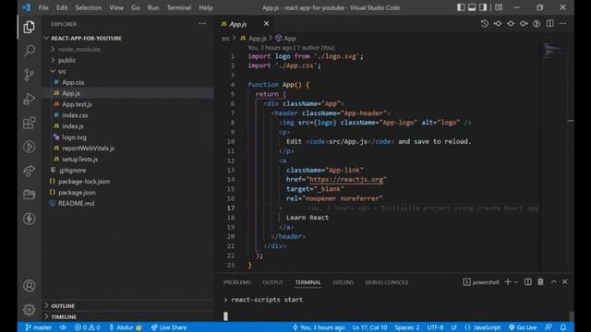591x332 pixels.
Task: Open App.css in file explorer
Action: tap(73, 82)
